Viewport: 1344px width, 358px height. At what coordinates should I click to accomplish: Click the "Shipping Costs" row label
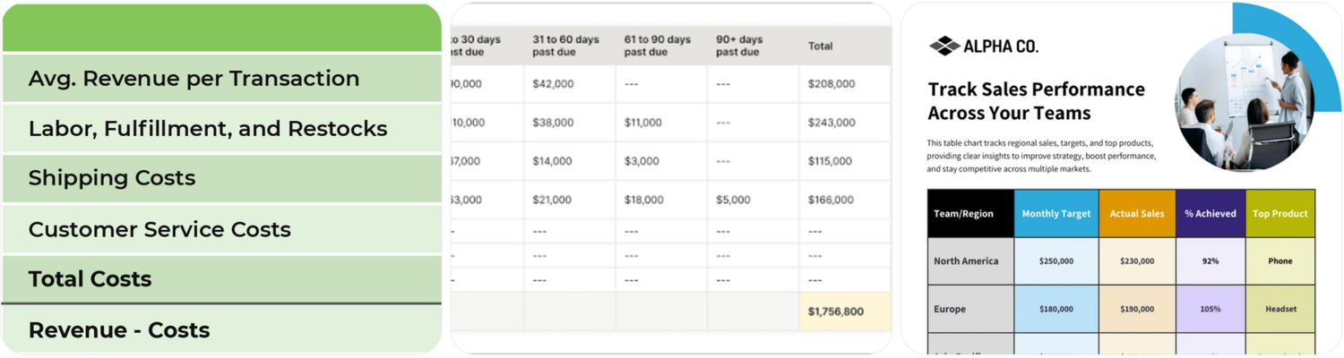coord(112,178)
